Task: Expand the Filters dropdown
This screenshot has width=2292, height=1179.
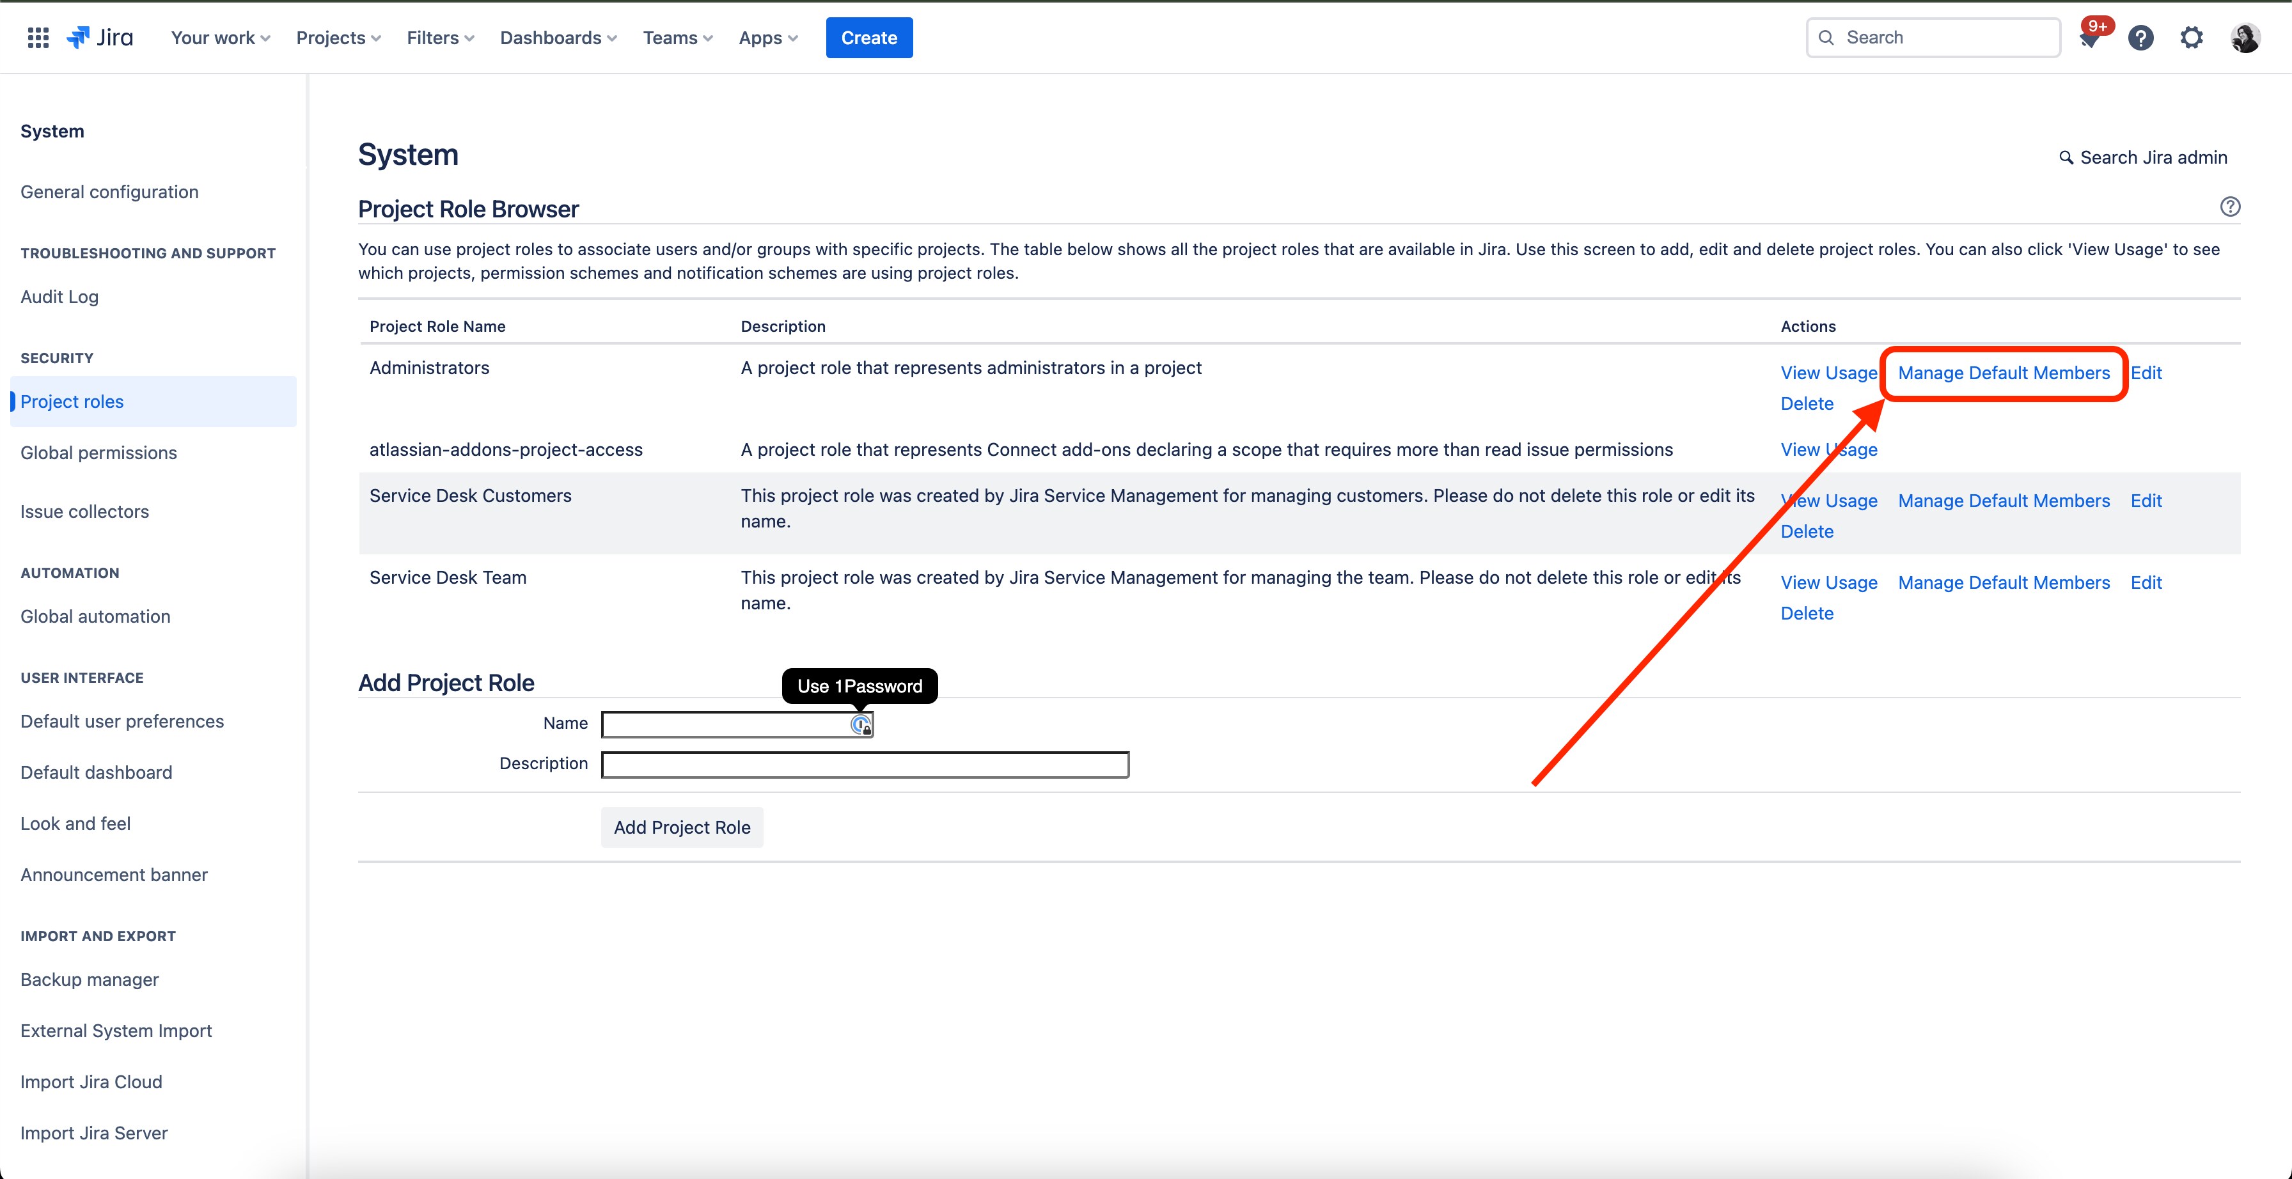Action: [441, 37]
